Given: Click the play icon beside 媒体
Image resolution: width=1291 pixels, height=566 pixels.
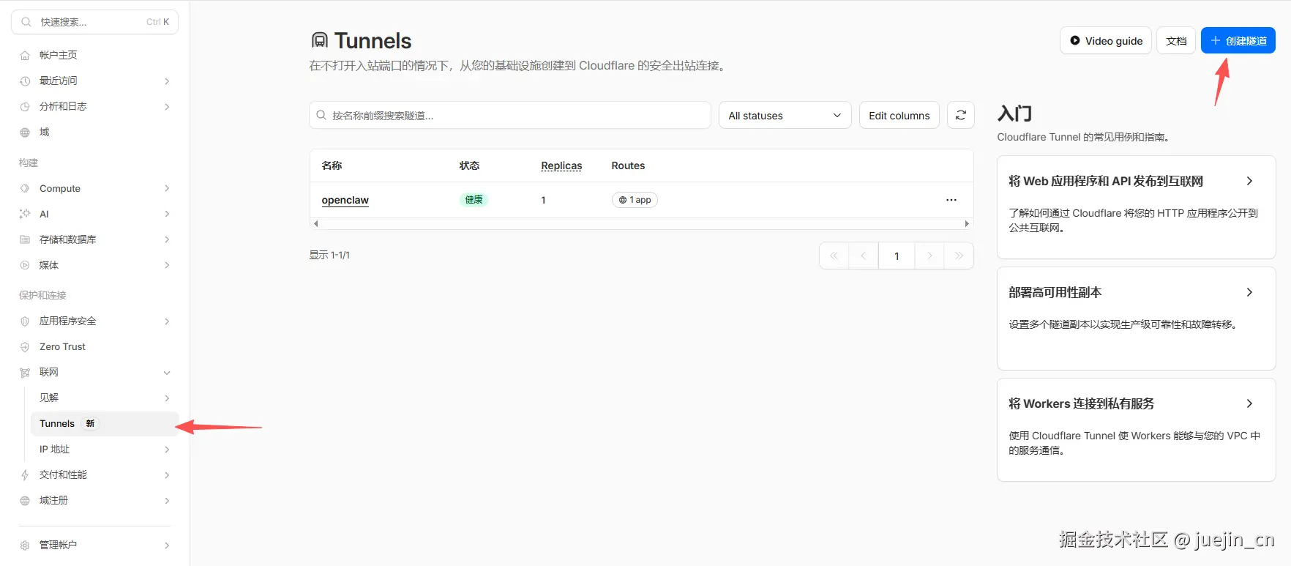Looking at the screenshot, I should [x=25, y=266].
